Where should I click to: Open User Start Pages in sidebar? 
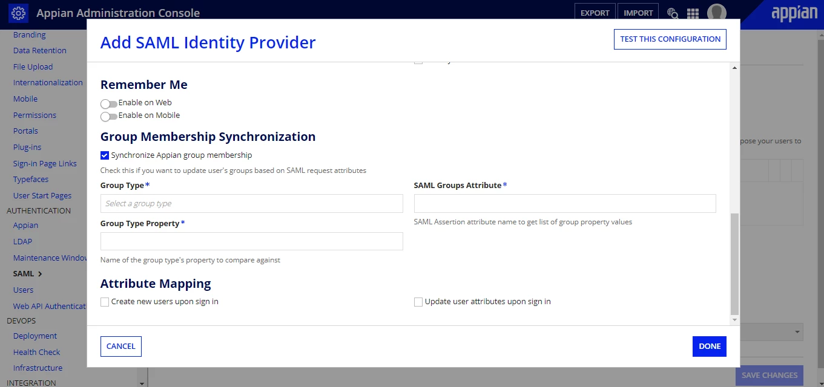[42, 196]
